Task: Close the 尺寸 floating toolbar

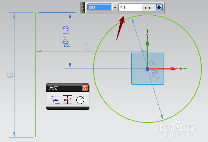Action: [x=85, y=88]
